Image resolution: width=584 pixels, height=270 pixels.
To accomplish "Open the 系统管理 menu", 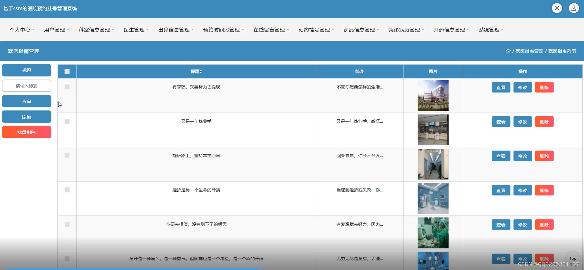I will tap(491, 30).
